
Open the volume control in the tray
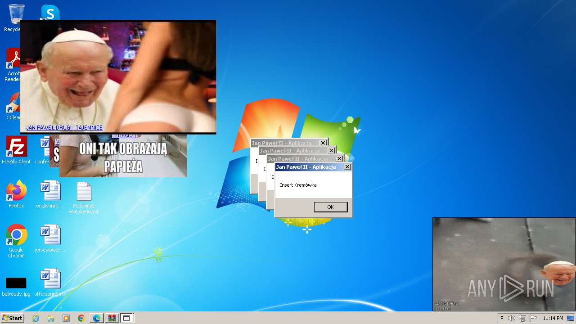coord(512,318)
